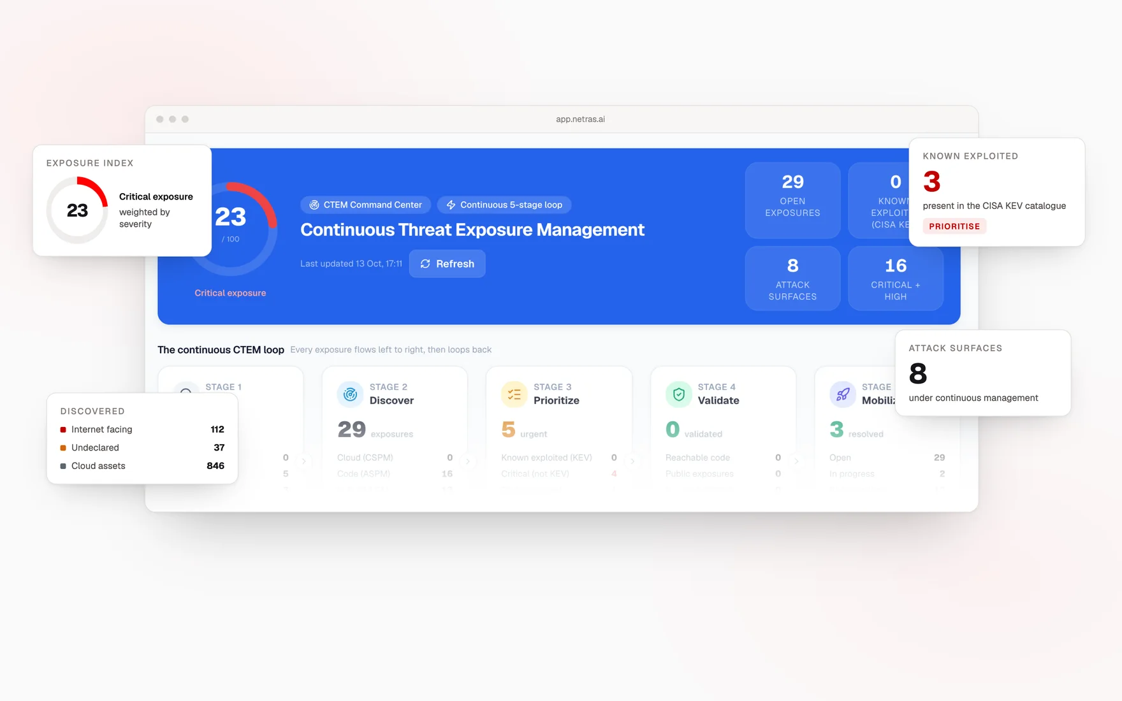Open the 29 Open Exposures tile
The width and height of the screenshot is (1122, 701).
click(792, 200)
